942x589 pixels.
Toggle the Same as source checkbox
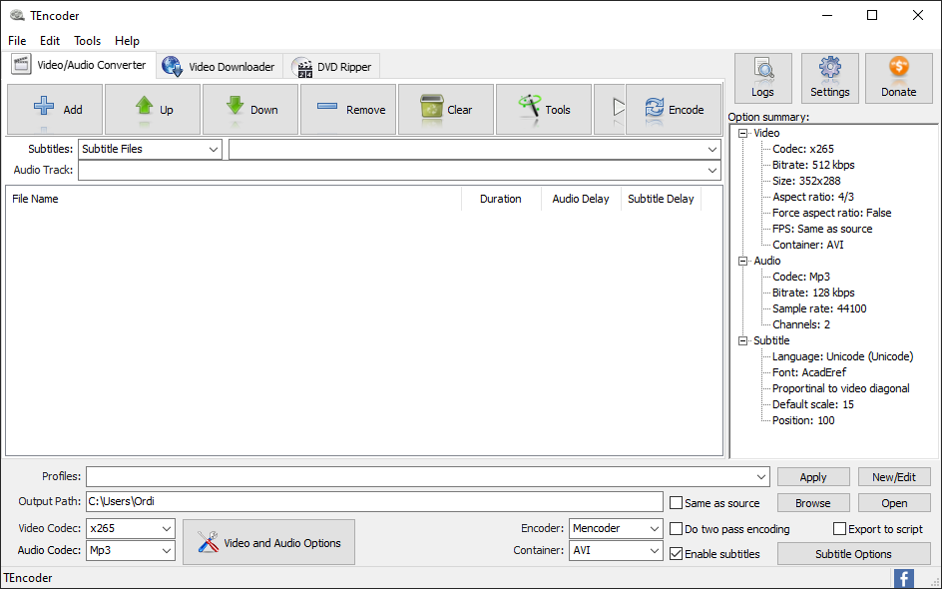pyautogui.click(x=714, y=503)
